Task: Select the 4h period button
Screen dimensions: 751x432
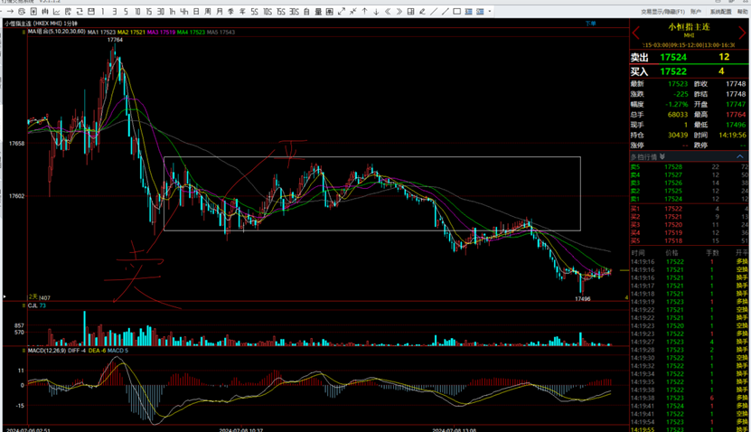Action: [184, 12]
